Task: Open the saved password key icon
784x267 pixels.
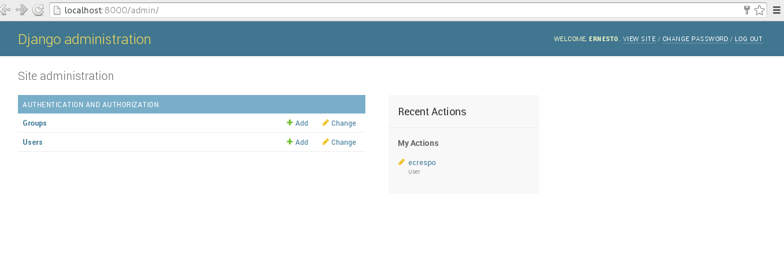Action: (747, 9)
